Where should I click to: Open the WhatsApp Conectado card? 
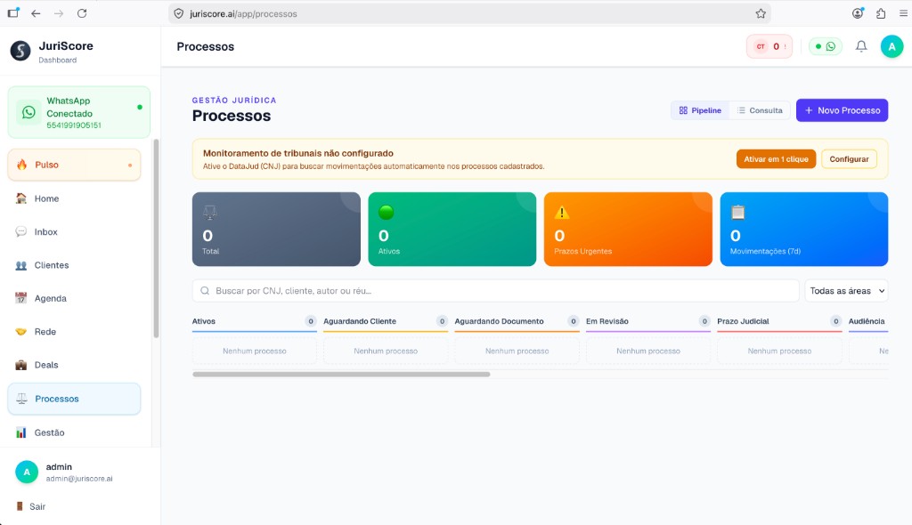pyautogui.click(x=78, y=112)
